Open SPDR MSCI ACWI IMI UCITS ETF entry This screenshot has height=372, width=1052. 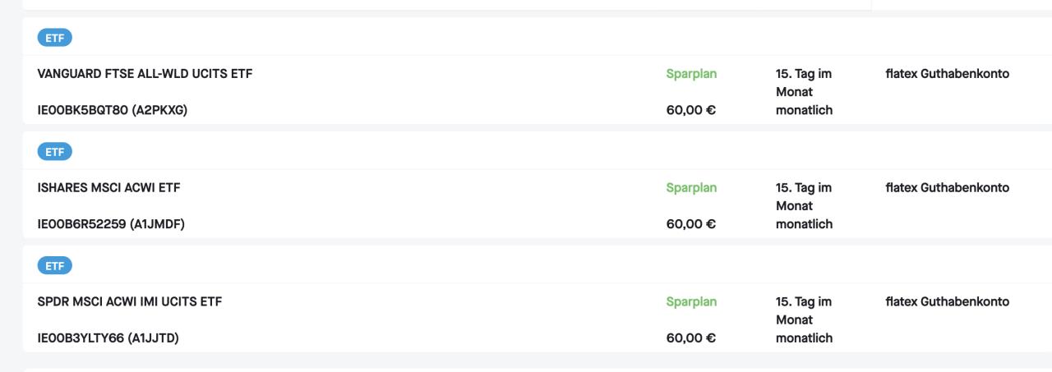pos(130,302)
